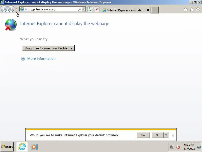Select the 'Internet Explorer cannot dis...' tab
This screenshot has width=202, height=152.
126,10
